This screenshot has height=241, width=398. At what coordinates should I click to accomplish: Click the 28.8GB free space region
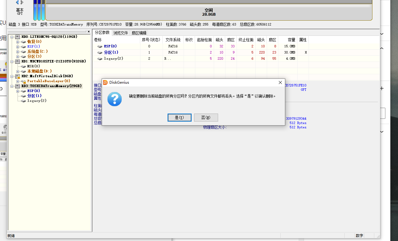pyautogui.click(x=209, y=12)
